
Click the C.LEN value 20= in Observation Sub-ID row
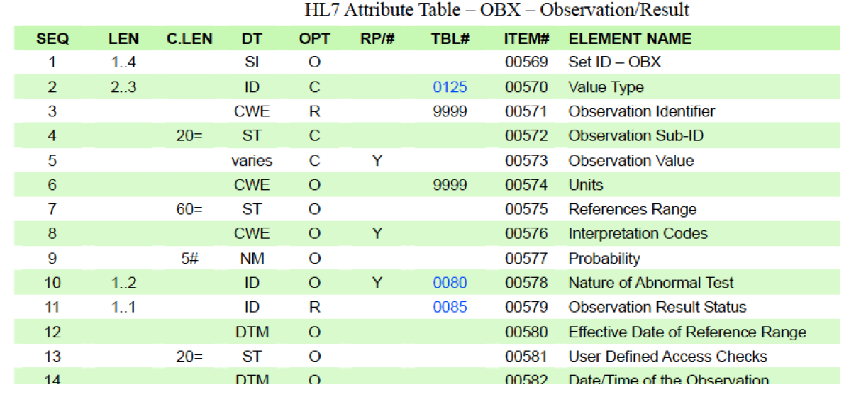(x=189, y=135)
